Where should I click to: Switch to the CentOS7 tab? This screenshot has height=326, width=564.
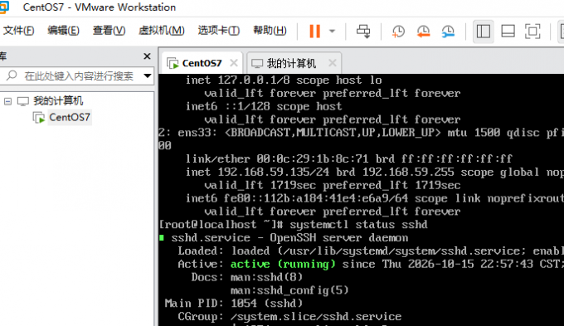point(202,63)
